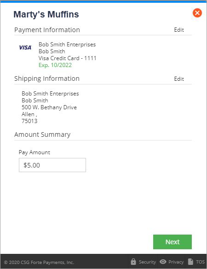Click the Exp. 10/2022 expiration text

coord(55,65)
